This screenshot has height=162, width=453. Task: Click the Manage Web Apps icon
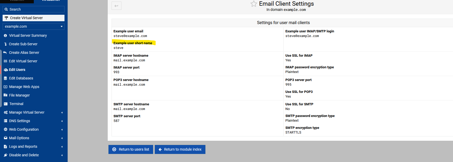(5, 87)
